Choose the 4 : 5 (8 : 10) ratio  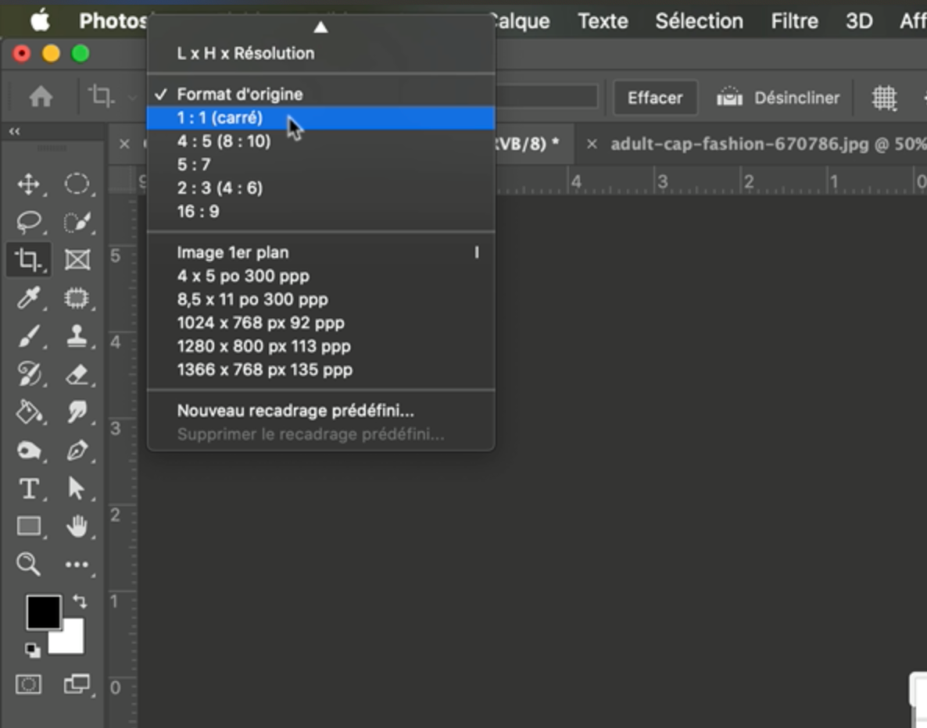tap(320, 141)
